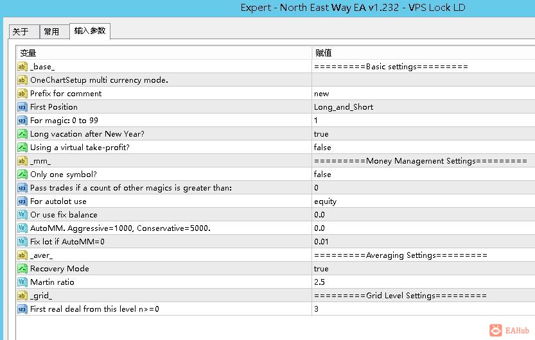Click the boolean icon beside Long vacation after New Year?
Viewport: 535px width, 340px height.
pos(22,134)
